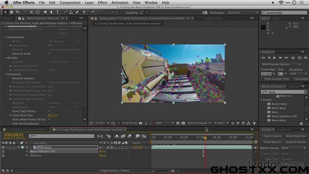309x174 pixels.
Task: Open the Workspace Standard dropdown
Action: click(x=243, y=13)
